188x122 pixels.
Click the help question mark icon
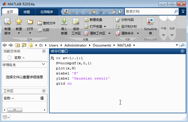click(120, 12)
